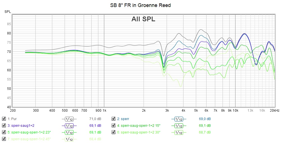Click smoothing icon for the 45° trace

pos(69,139)
